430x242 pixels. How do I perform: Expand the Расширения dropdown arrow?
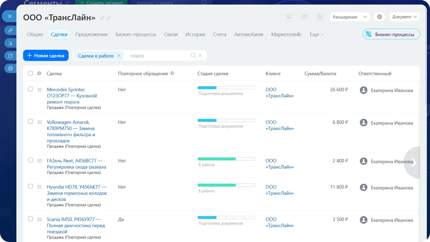coord(365,17)
